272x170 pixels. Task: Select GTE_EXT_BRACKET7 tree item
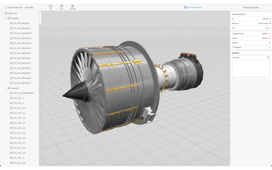pyautogui.click(x=22, y=73)
